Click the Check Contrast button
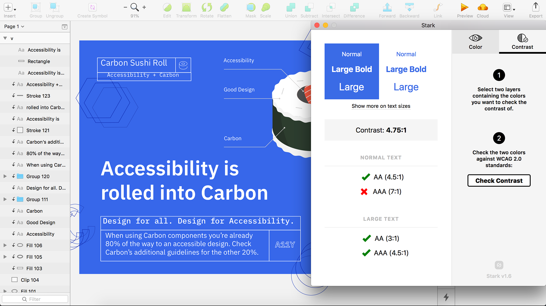This screenshot has height=306, width=546. (499, 180)
